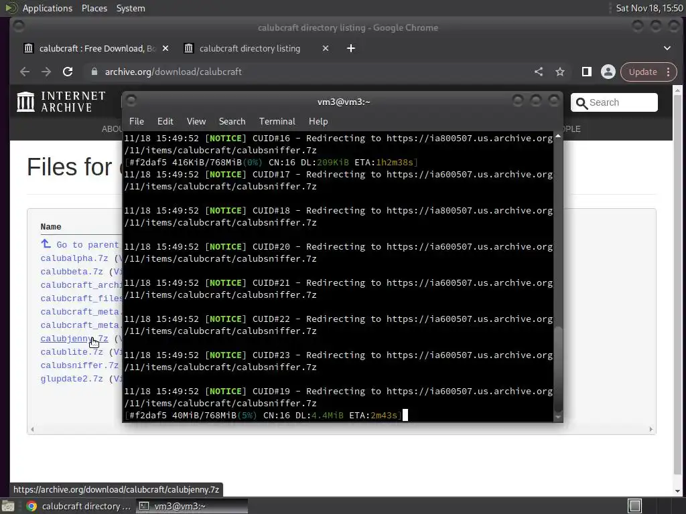Click the address bar URL
Image resolution: width=686 pixels, height=514 pixels.
[174, 72]
